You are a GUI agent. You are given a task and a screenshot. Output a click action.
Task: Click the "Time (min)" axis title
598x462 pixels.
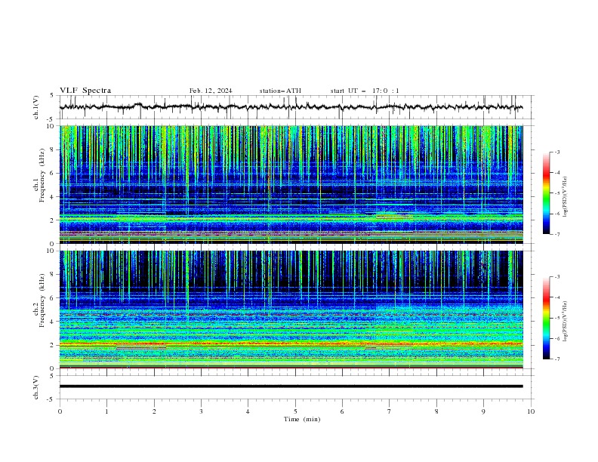coord(302,419)
